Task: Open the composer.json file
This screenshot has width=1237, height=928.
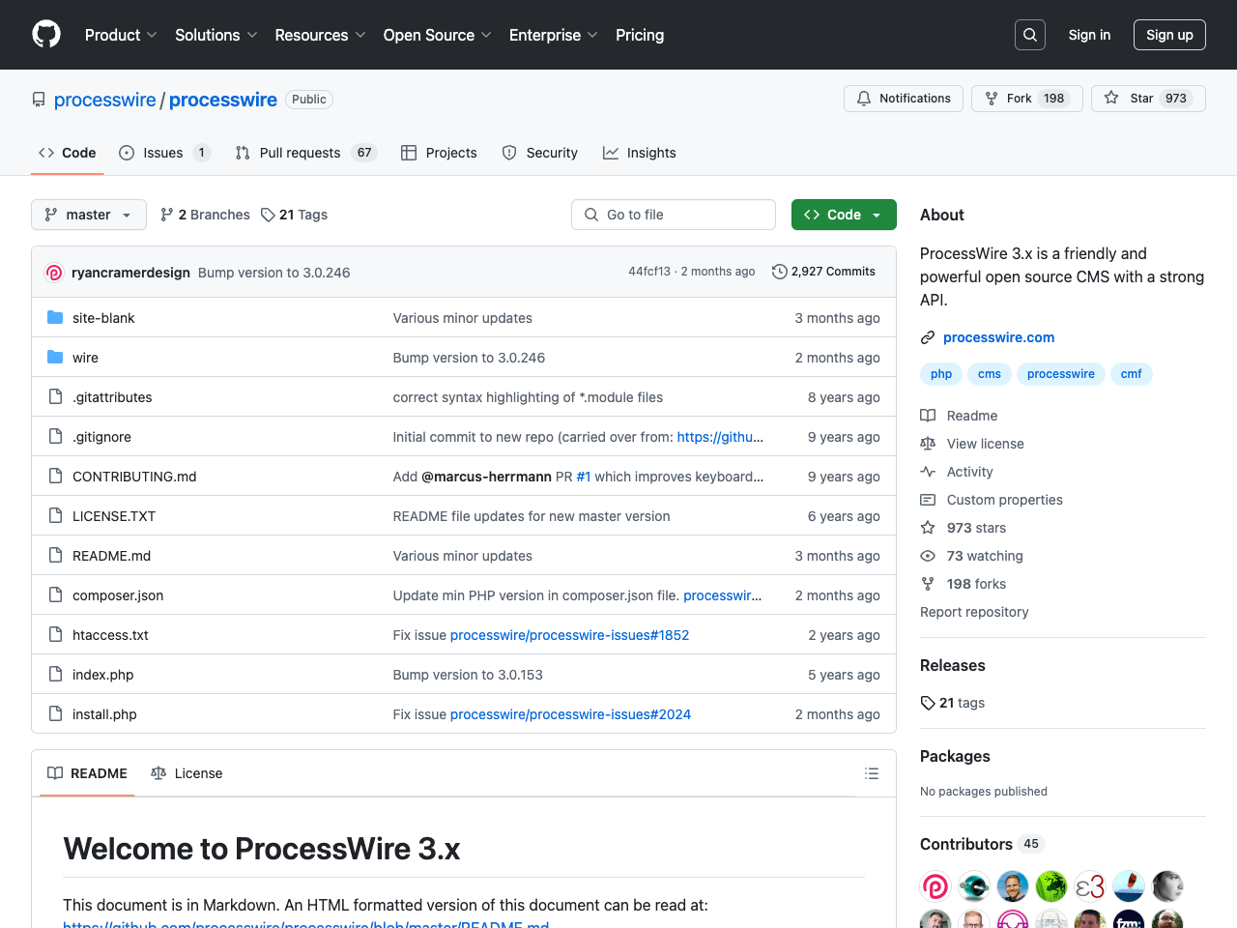Action: point(118,595)
